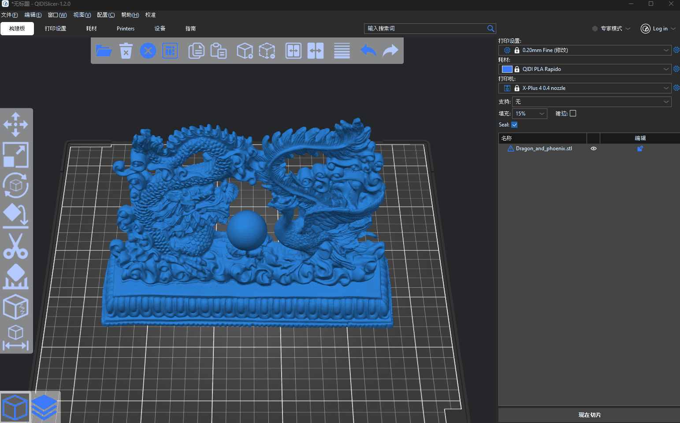The image size is (680, 423).
Task: Click the Redo arrow icon
Action: pyautogui.click(x=390, y=51)
